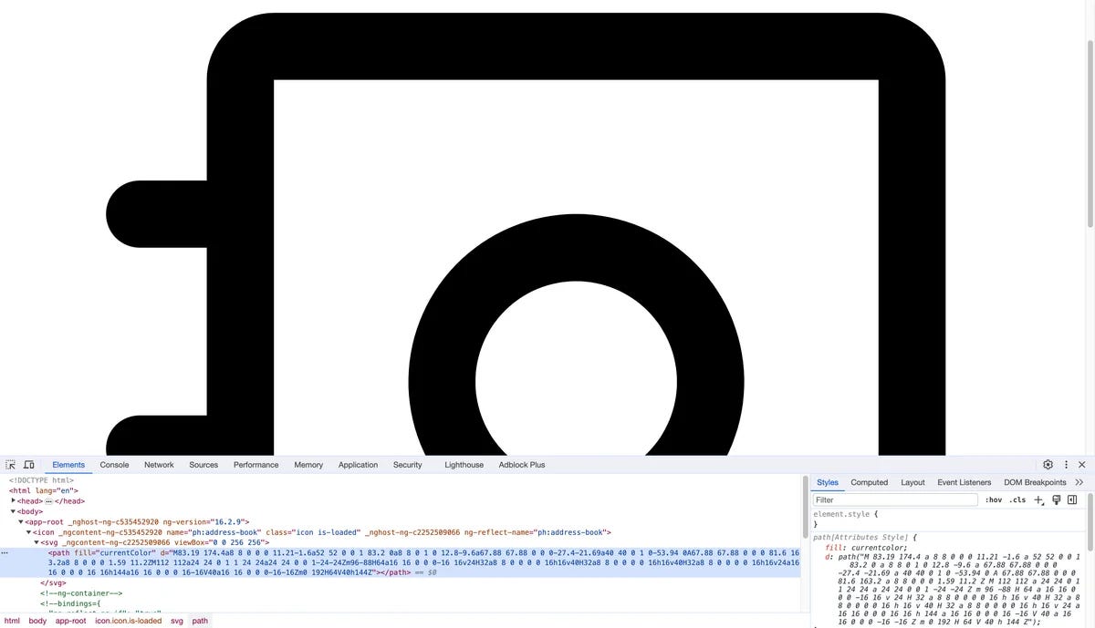Select the Computed sidebar tab

(x=870, y=482)
